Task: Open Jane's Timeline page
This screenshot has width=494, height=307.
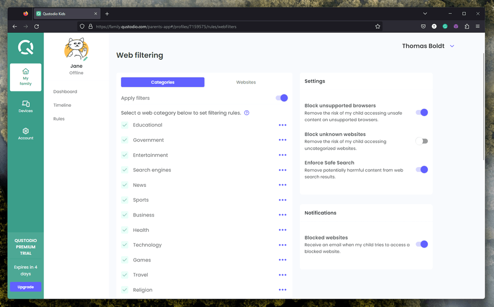Action: [x=62, y=105]
